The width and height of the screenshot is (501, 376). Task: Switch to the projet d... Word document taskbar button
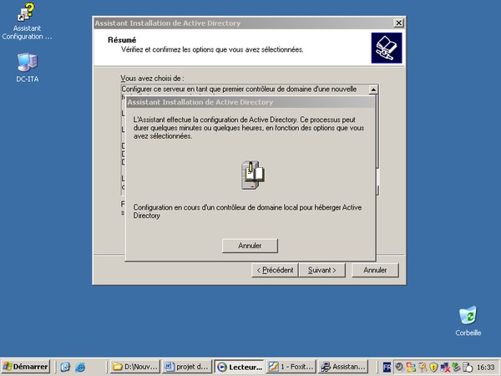pos(187,367)
